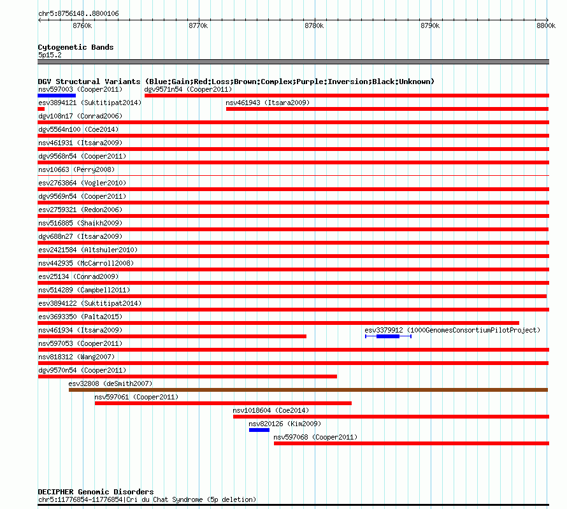Open dgv5564n100 (Coe2014) variant

tap(78, 129)
